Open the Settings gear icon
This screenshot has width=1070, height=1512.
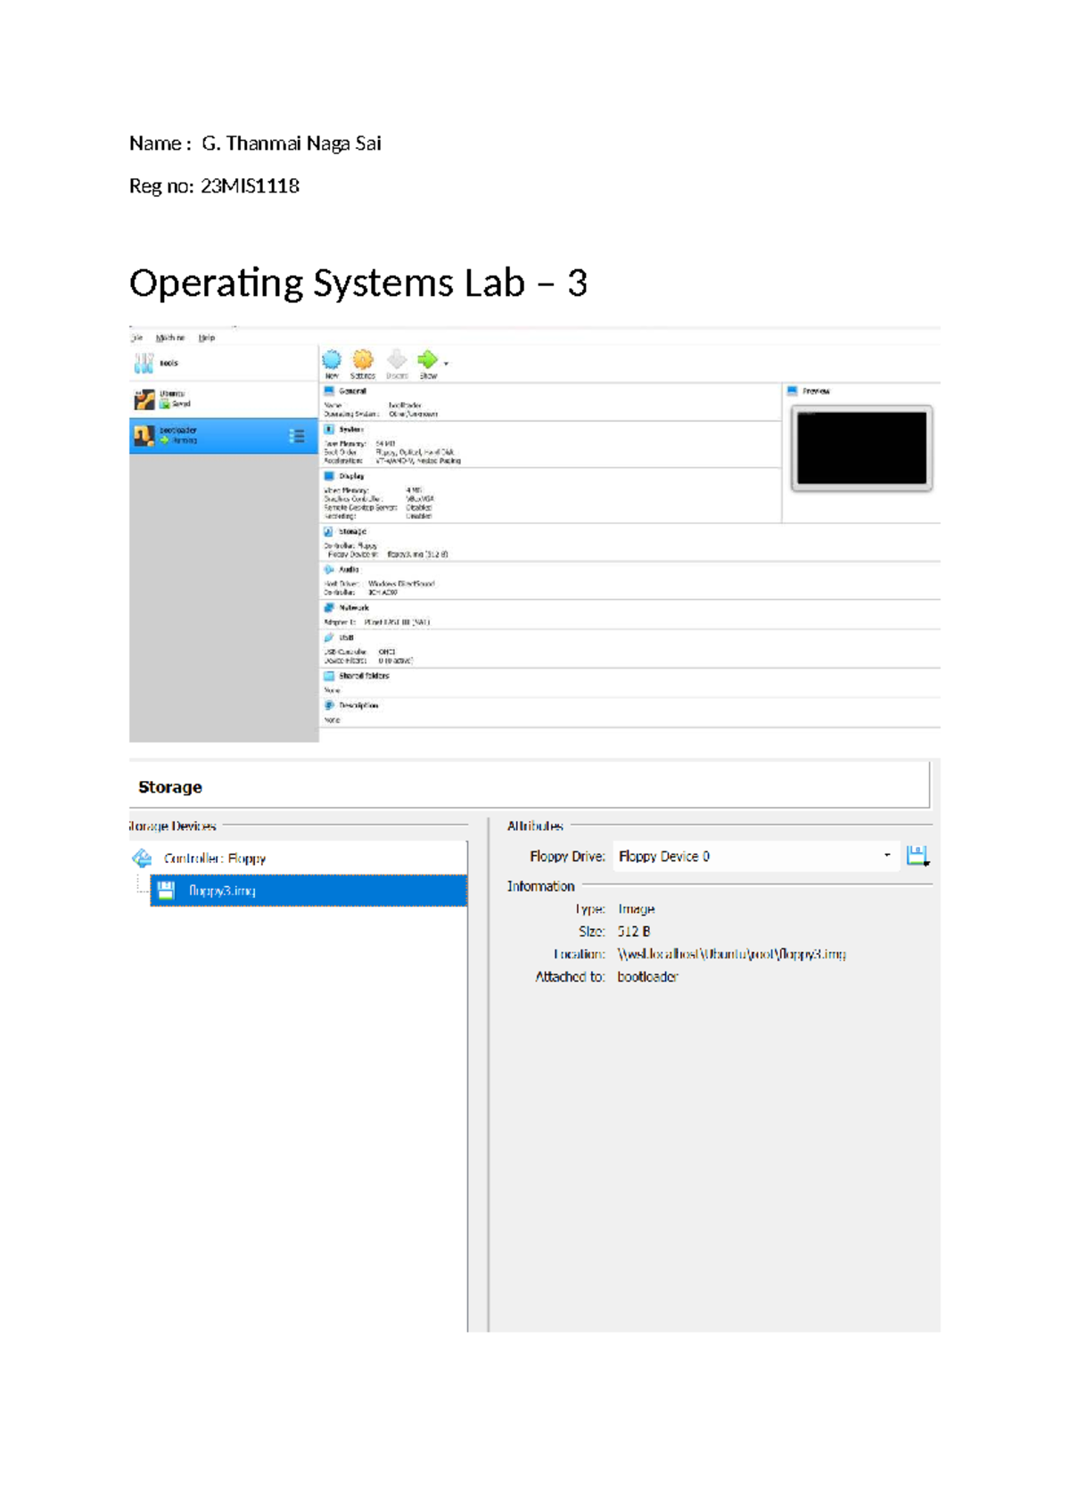coord(363,359)
